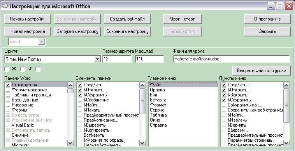The height and width of the screenshot is (151, 295).
Task: Uncheck '&Сохранить' in Элементы панели
Action: 80,95
